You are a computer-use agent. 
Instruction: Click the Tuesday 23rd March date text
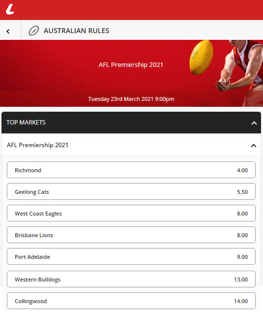pyautogui.click(x=131, y=99)
